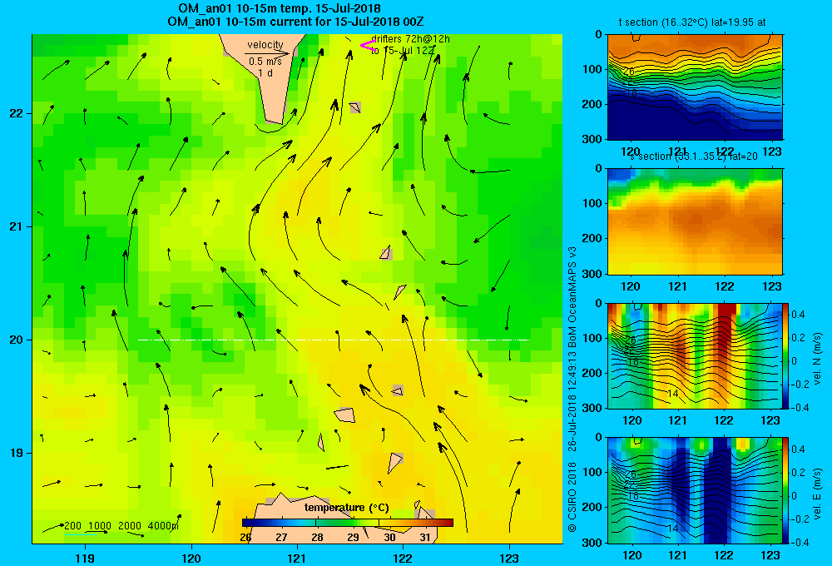Click latitude label 22 on main map
This screenshot has height=566, width=832.
(x=16, y=113)
